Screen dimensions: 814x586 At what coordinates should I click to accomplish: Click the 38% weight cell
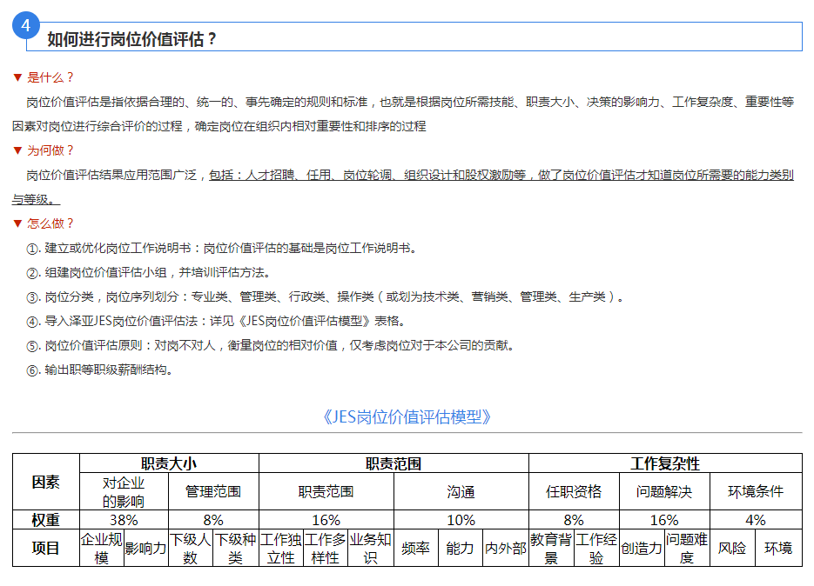(124, 520)
